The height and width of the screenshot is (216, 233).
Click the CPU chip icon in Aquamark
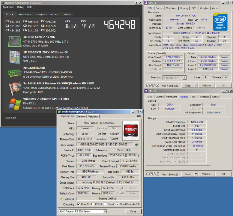click(15, 41)
